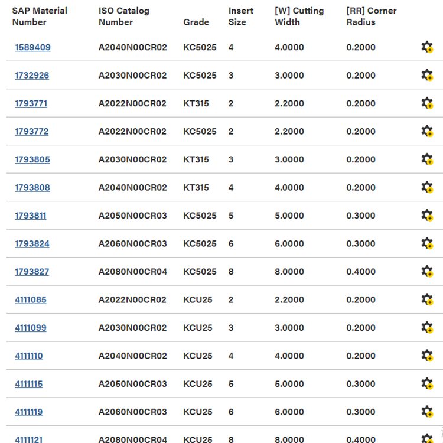Open gear icon for KT315 item 1793771
This screenshot has width=443, height=443.
click(x=427, y=103)
